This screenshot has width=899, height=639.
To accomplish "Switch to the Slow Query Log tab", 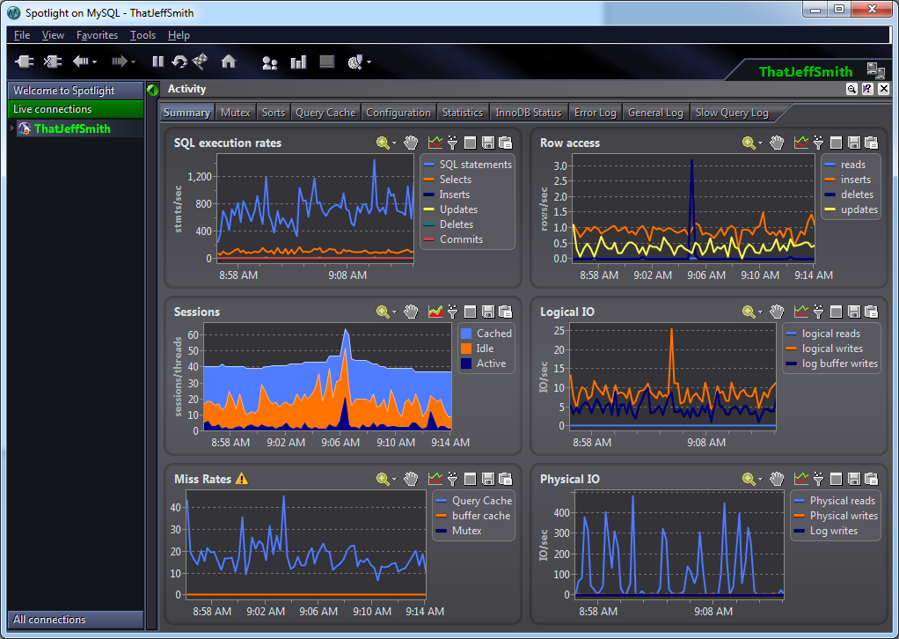I will [732, 113].
